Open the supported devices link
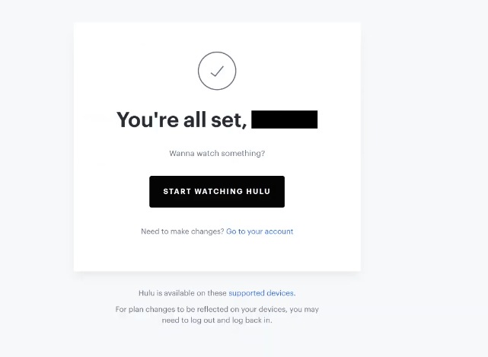The height and width of the screenshot is (357, 488). (262, 293)
